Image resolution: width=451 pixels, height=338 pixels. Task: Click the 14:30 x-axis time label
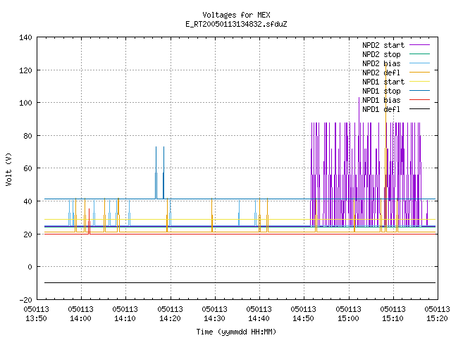214,319
